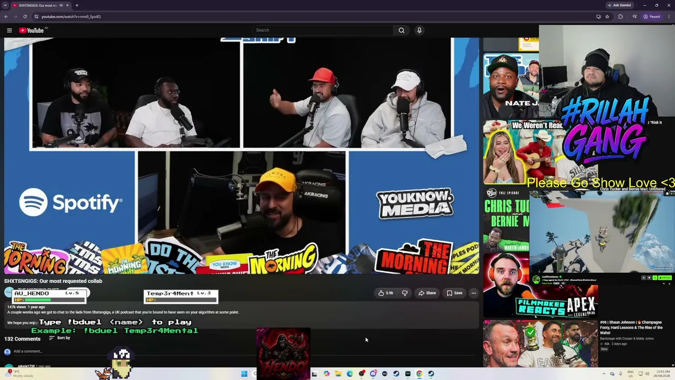View site information icon in address bar
Image resolution: width=675 pixels, height=380 pixels.
click(x=36, y=16)
